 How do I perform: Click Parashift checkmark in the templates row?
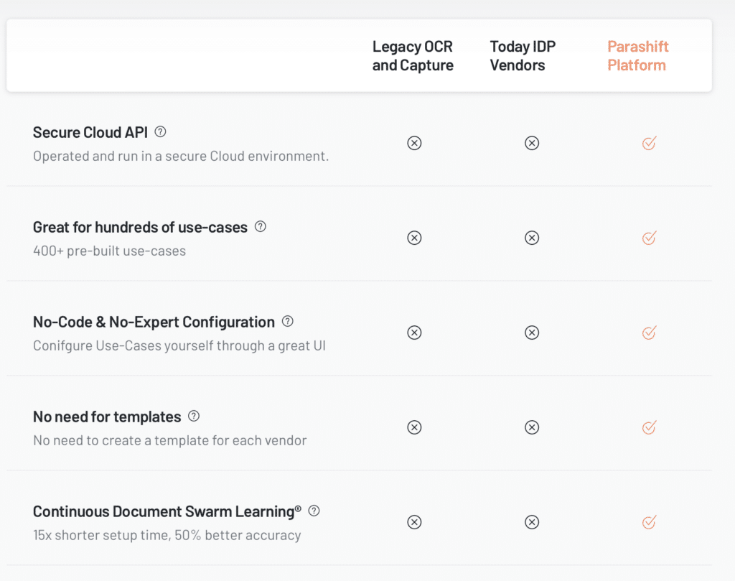click(x=649, y=427)
